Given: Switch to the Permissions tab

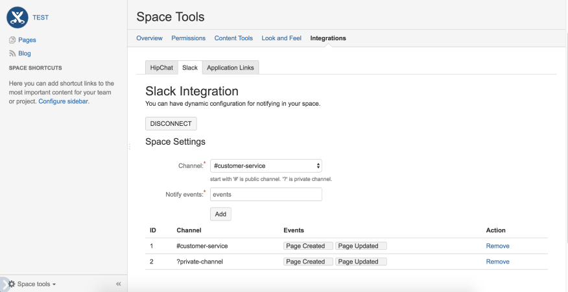Looking at the screenshot, I should tap(189, 38).
